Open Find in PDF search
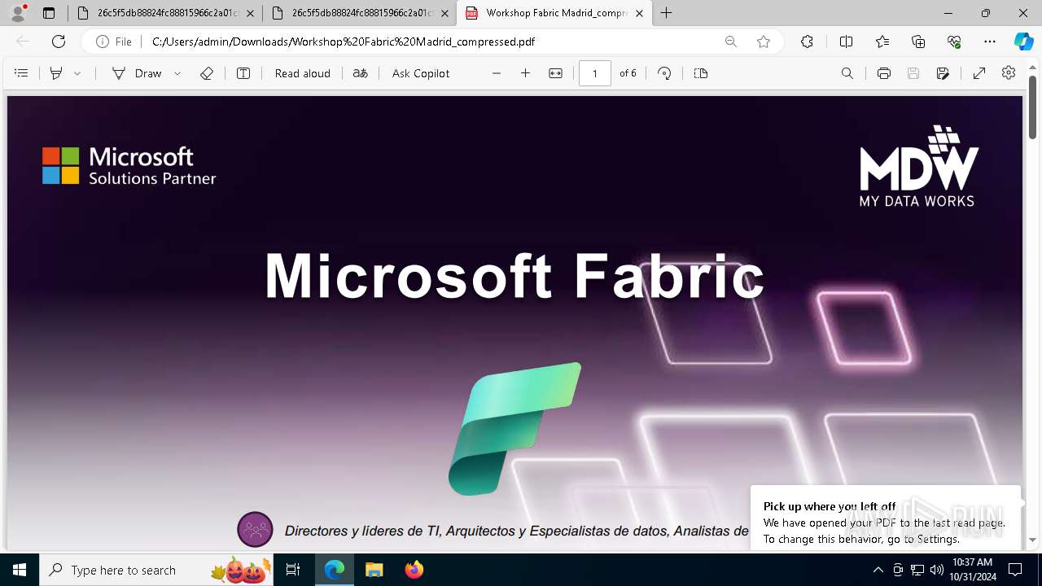 (847, 73)
